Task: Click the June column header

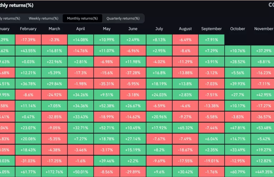Action: 133,29
